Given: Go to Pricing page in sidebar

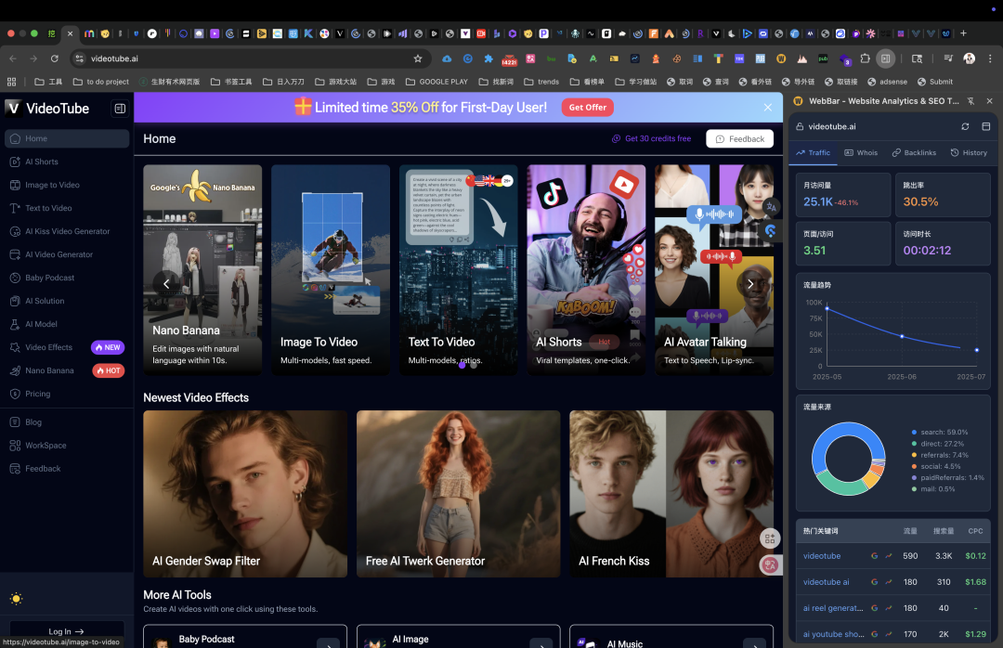Looking at the screenshot, I should click(67, 394).
